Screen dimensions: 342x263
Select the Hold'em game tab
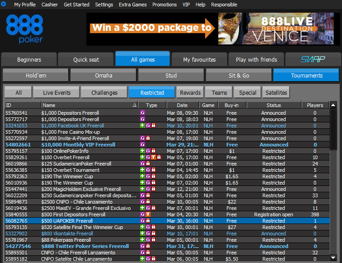[x=36, y=75]
